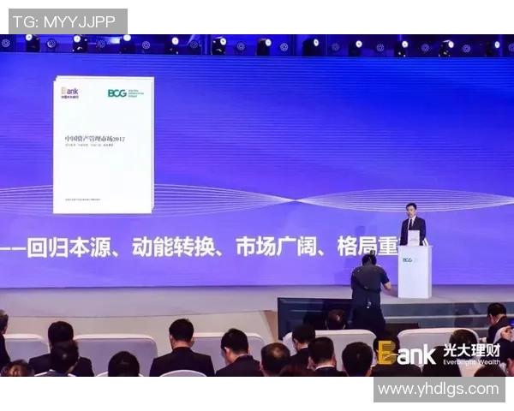The height and width of the screenshot is (411, 514).
Task: Open the www.yhdlgs.com watermark link
Action: 439,389
